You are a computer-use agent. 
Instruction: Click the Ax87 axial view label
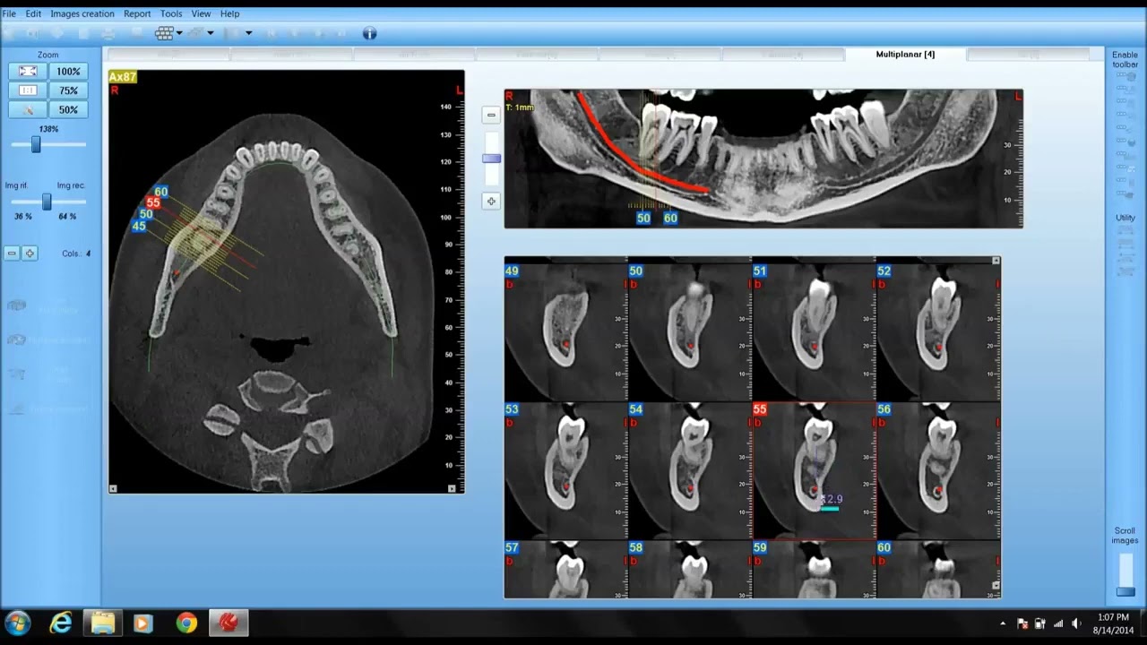pos(123,77)
